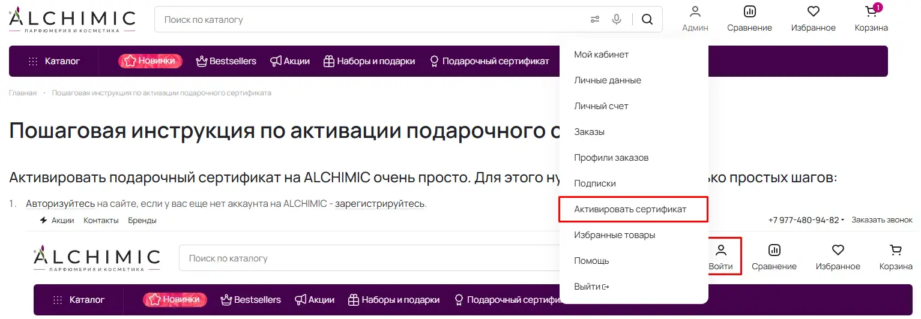This screenshot has width=921, height=319.
Task: Click the magnifier search button
Action: coord(647,19)
